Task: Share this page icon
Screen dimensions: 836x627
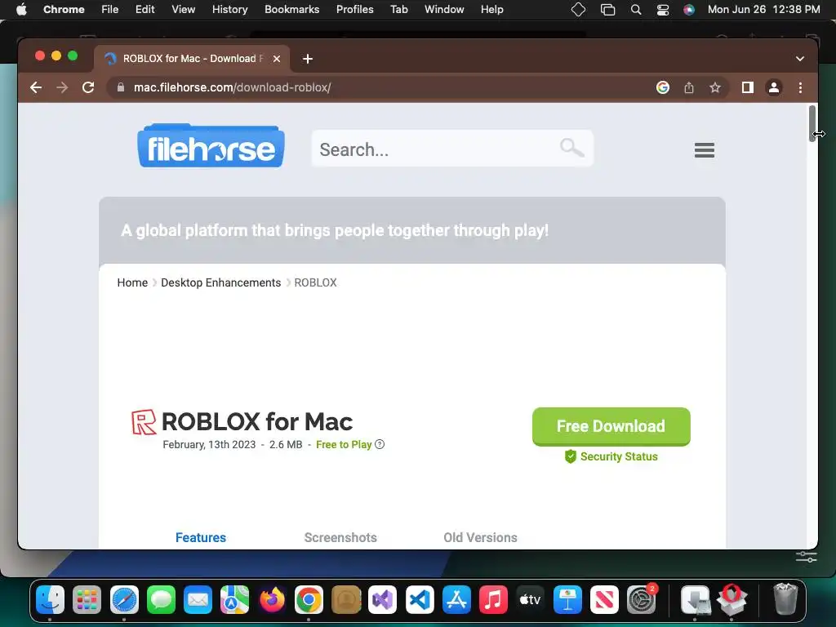Action: pyautogui.click(x=689, y=87)
